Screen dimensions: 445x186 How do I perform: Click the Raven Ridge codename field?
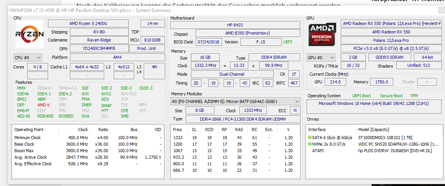[99, 40]
